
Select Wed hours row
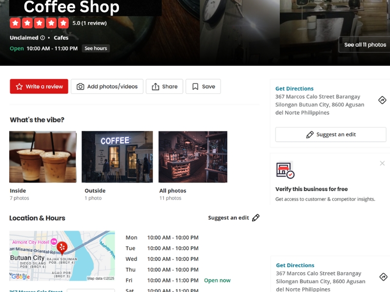(x=162, y=259)
